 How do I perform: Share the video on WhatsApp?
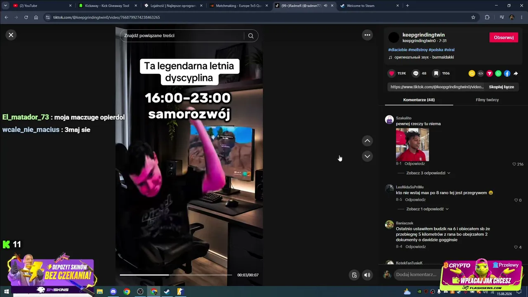(498, 73)
